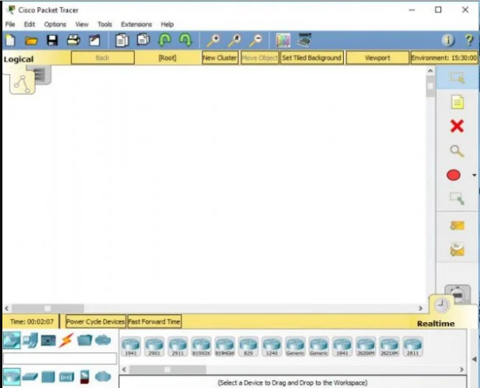Click the Paste icon

(143, 40)
